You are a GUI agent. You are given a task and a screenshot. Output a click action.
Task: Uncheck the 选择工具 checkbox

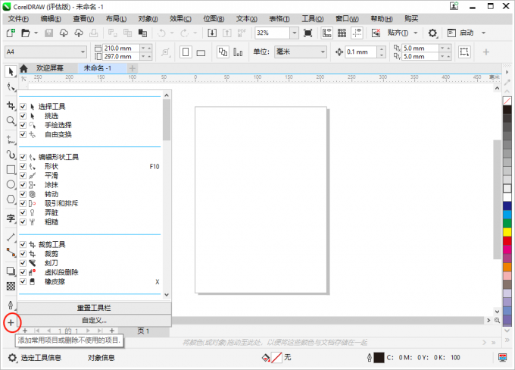click(x=23, y=107)
